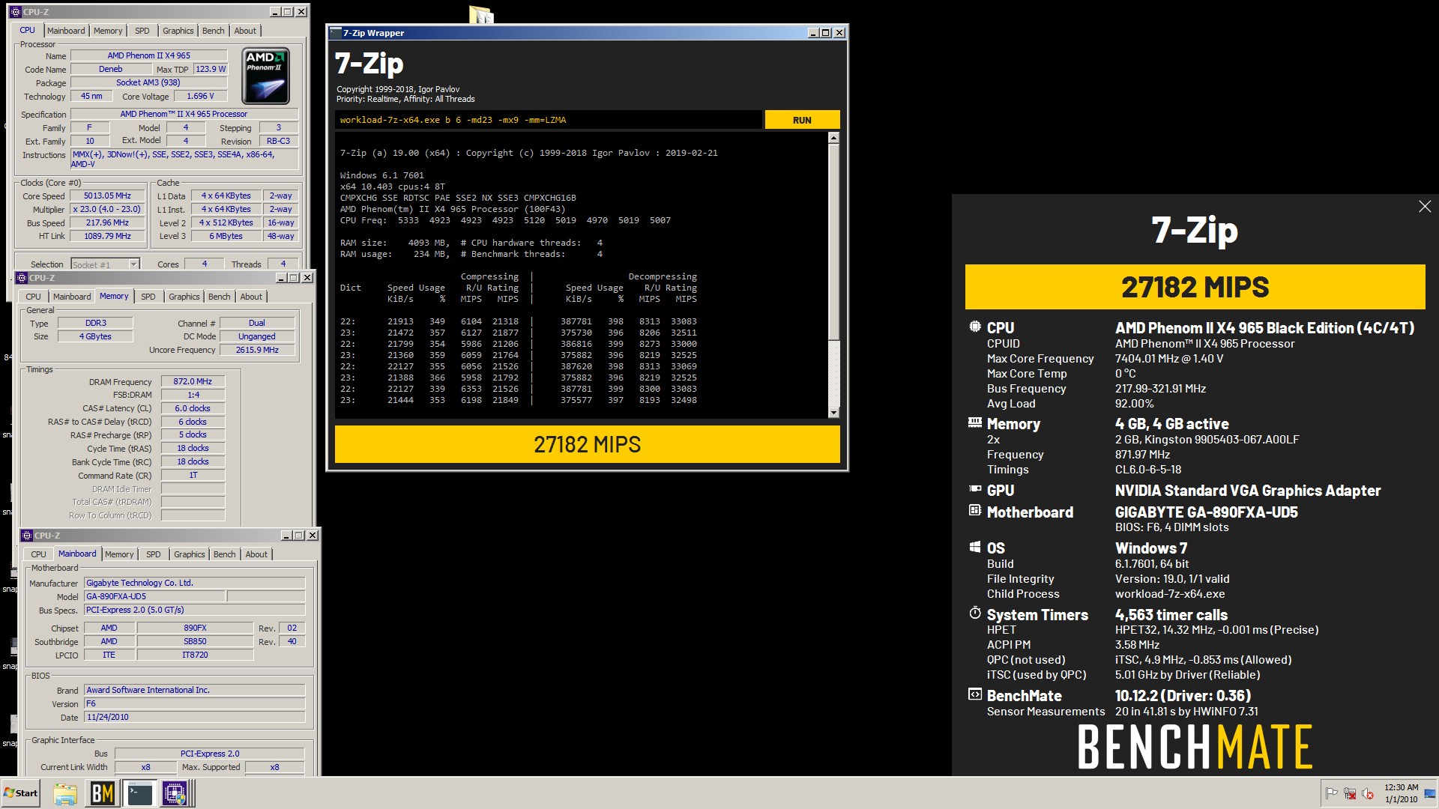The height and width of the screenshot is (809, 1439).
Task: Open About tab in top CPU-Z window
Action: (245, 31)
